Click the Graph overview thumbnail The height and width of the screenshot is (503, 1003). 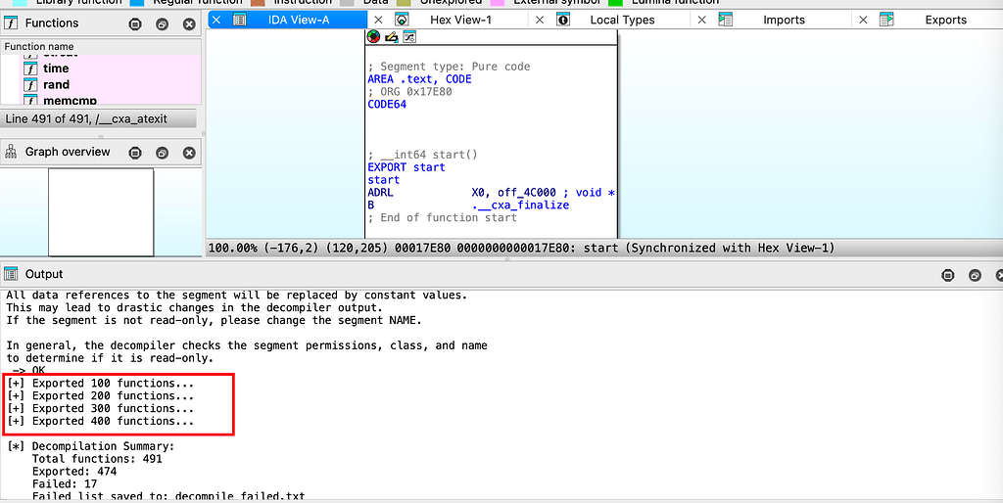point(101,212)
